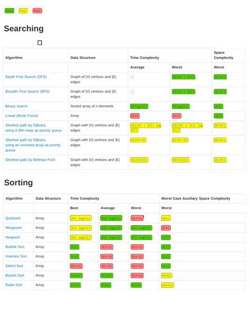
Task: Open the Bubble Sort link
Action: [x=15, y=246]
